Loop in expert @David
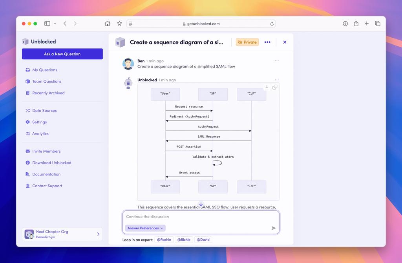This screenshot has height=263, width=402. coord(203,240)
